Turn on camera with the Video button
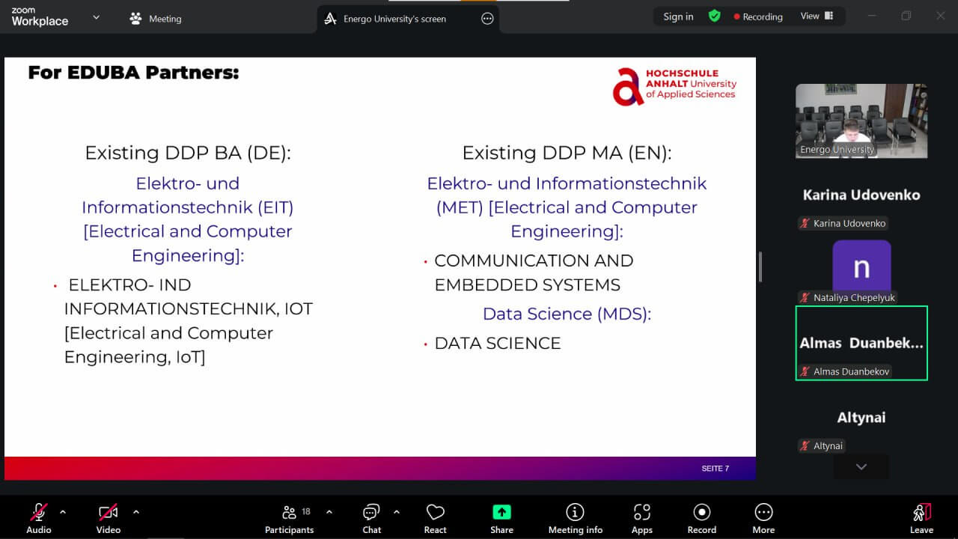Viewport: 958px width, 539px height. 109,518
